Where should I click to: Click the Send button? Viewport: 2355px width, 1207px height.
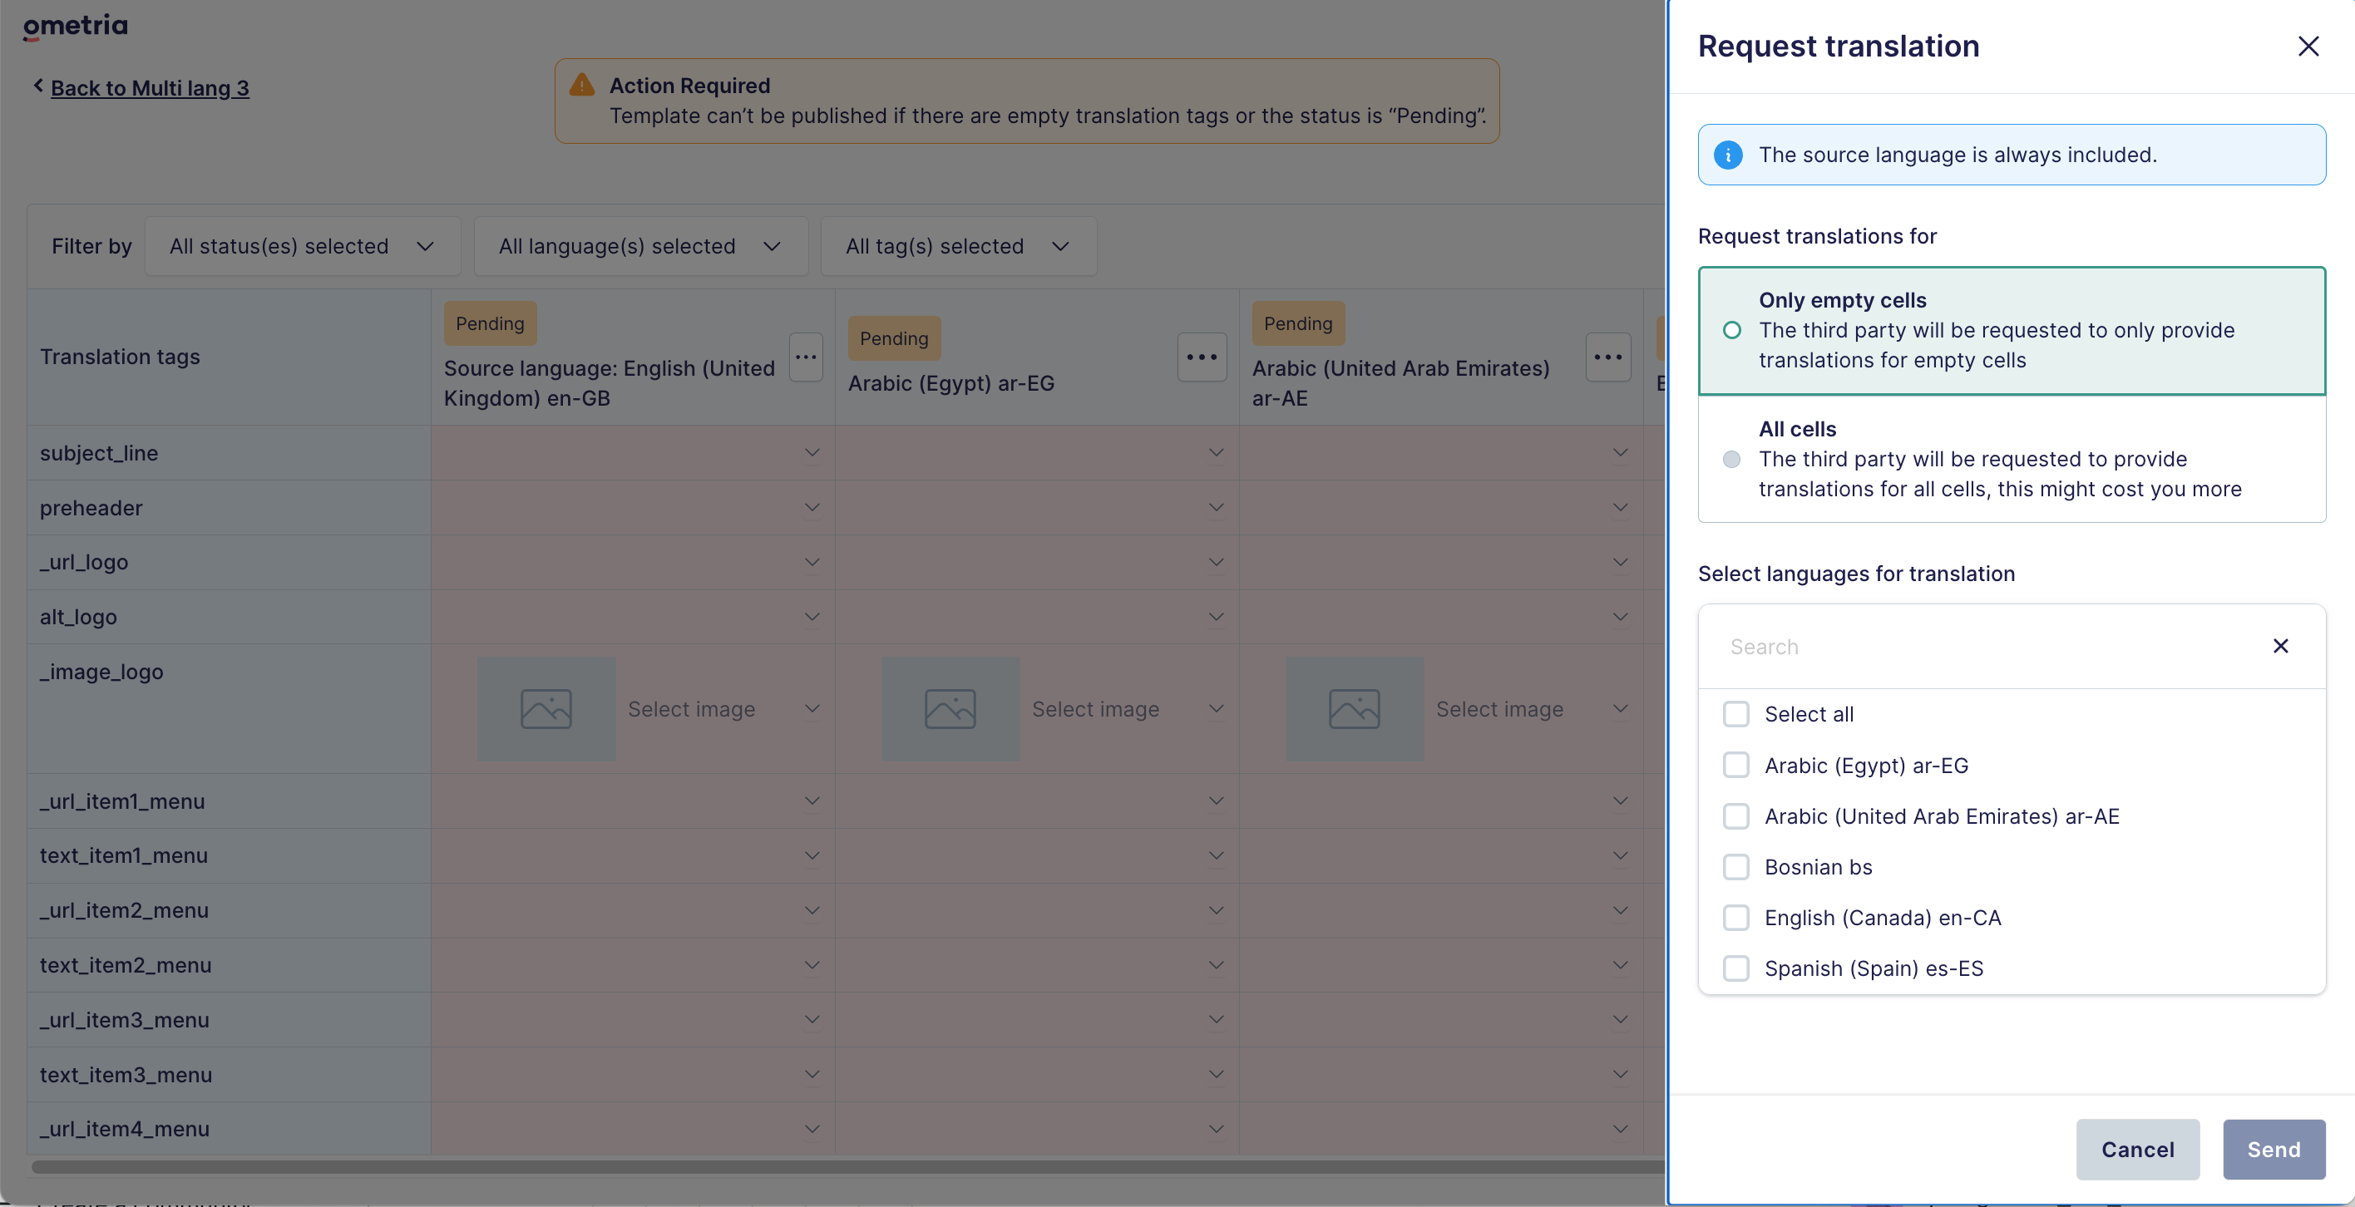point(2273,1149)
